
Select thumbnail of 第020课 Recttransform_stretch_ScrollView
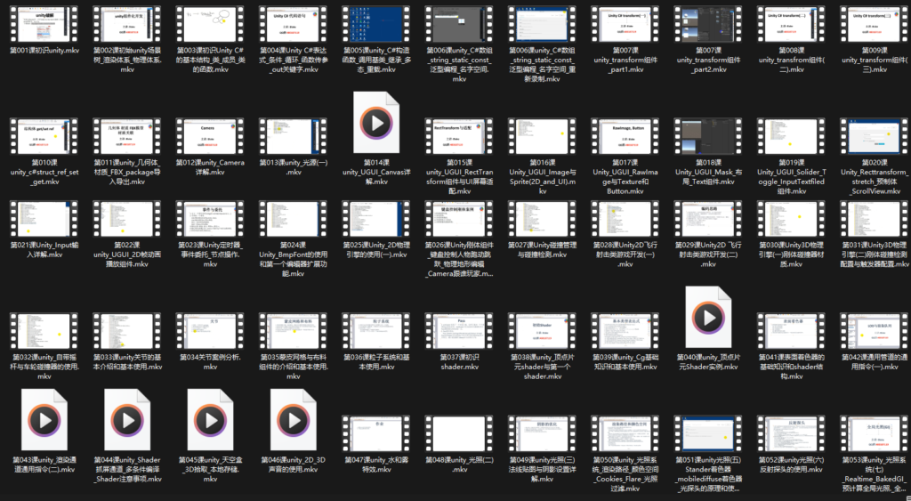875,136
